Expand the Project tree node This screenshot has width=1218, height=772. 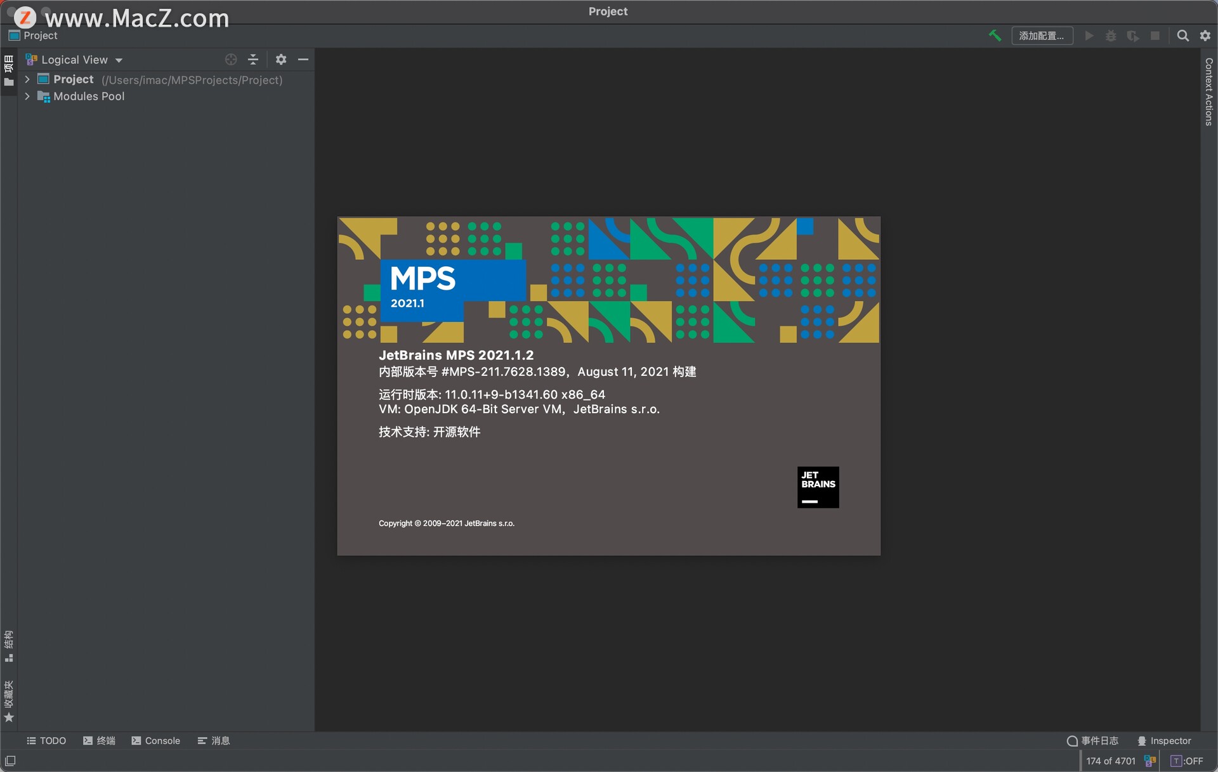click(27, 79)
